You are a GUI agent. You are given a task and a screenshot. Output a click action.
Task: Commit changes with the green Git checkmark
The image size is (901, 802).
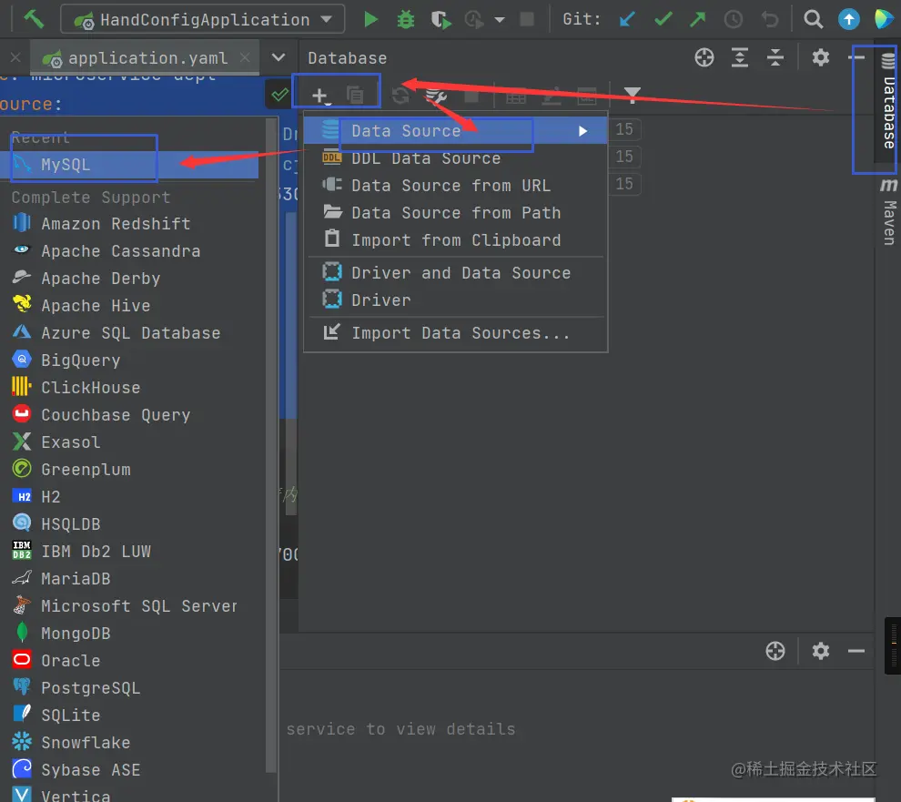pyautogui.click(x=663, y=19)
